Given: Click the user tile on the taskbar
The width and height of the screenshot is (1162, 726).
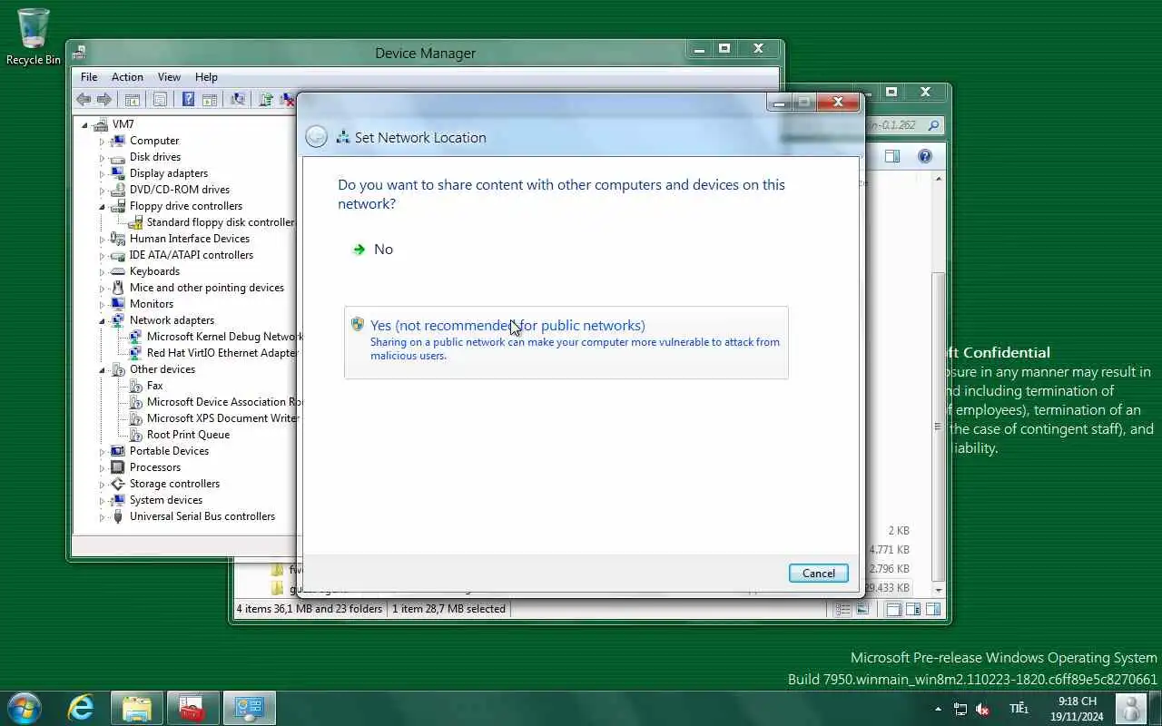Looking at the screenshot, I should 1130,708.
